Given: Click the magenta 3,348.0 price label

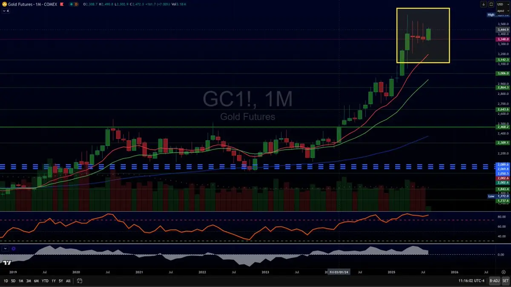Looking at the screenshot, I should click(503, 39).
